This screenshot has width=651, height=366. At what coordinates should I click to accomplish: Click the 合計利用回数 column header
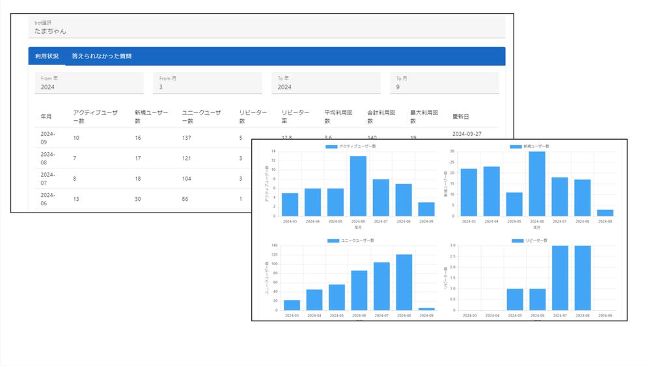click(381, 116)
